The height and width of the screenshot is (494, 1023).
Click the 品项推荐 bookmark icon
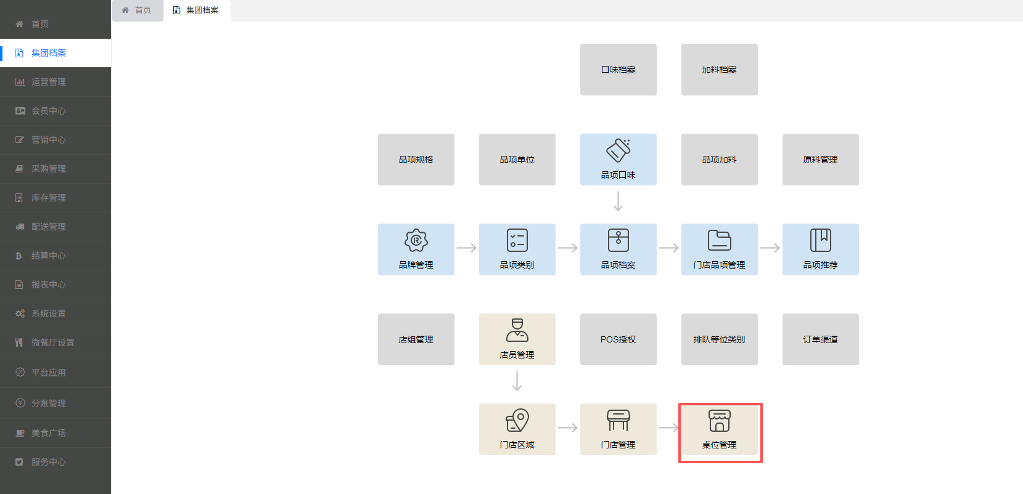point(820,241)
